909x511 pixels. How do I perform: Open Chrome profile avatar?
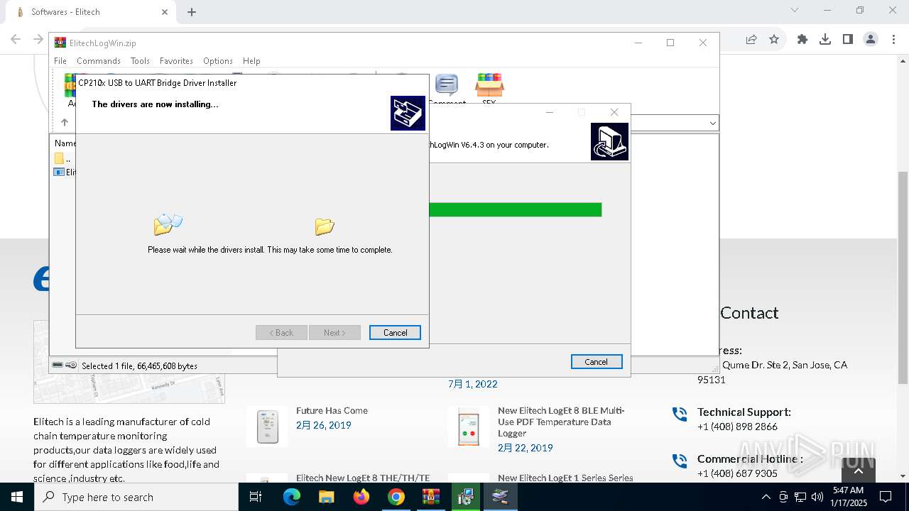pos(871,40)
